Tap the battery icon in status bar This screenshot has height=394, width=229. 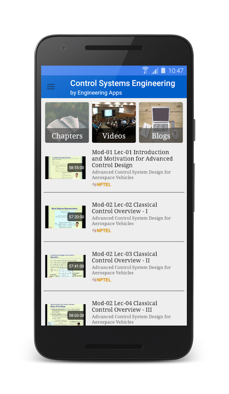[163, 70]
